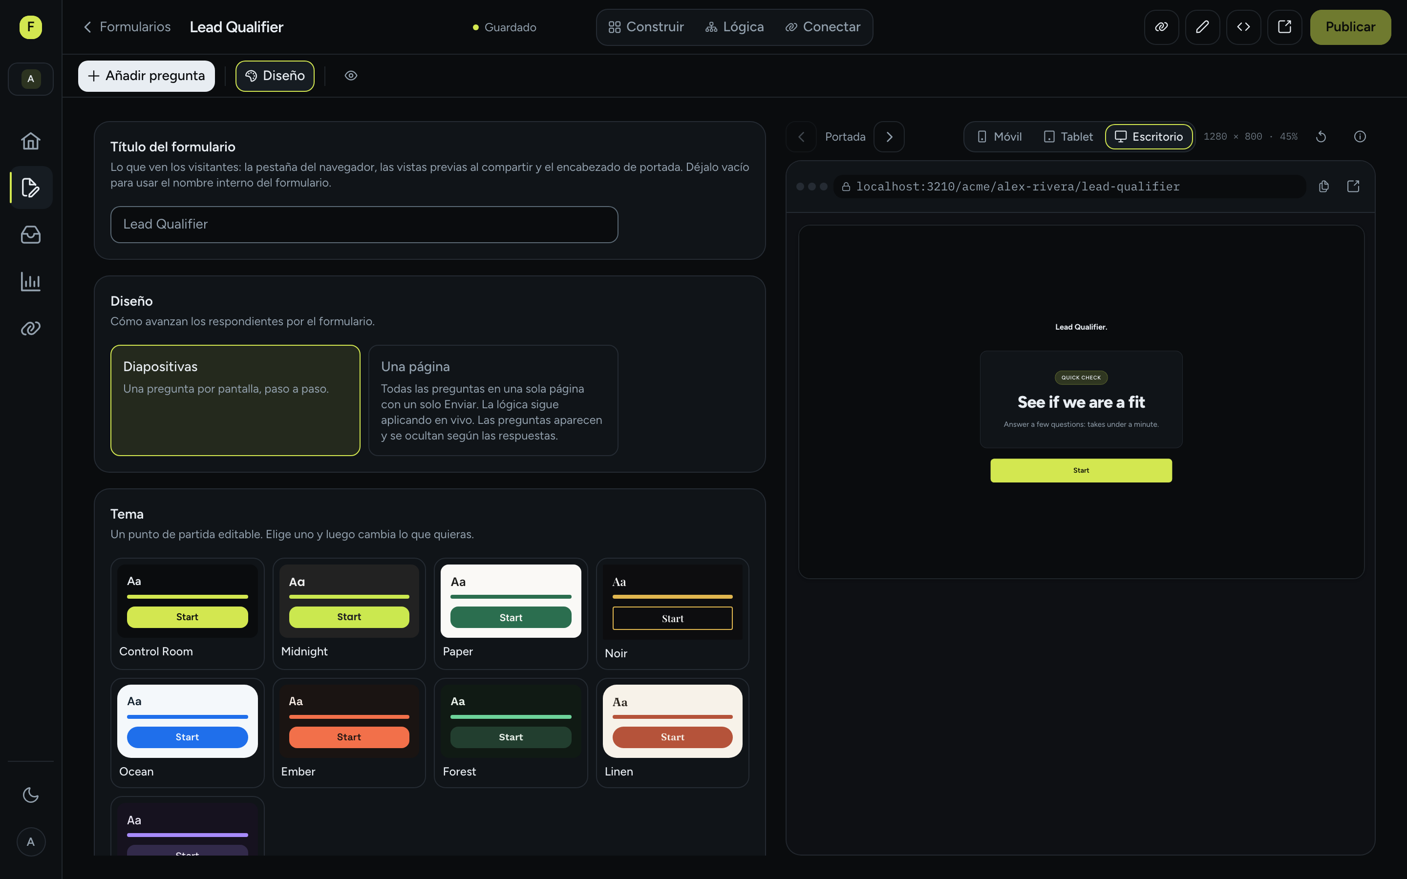Choose the Ocean theme
The height and width of the screenshot is (879, 1407).
pyautogui.click(x=187, y=732)
